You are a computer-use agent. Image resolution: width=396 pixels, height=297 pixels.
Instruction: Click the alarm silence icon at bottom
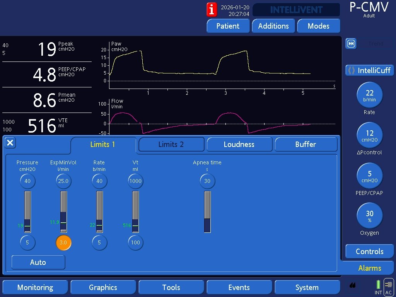pos(353,286)
